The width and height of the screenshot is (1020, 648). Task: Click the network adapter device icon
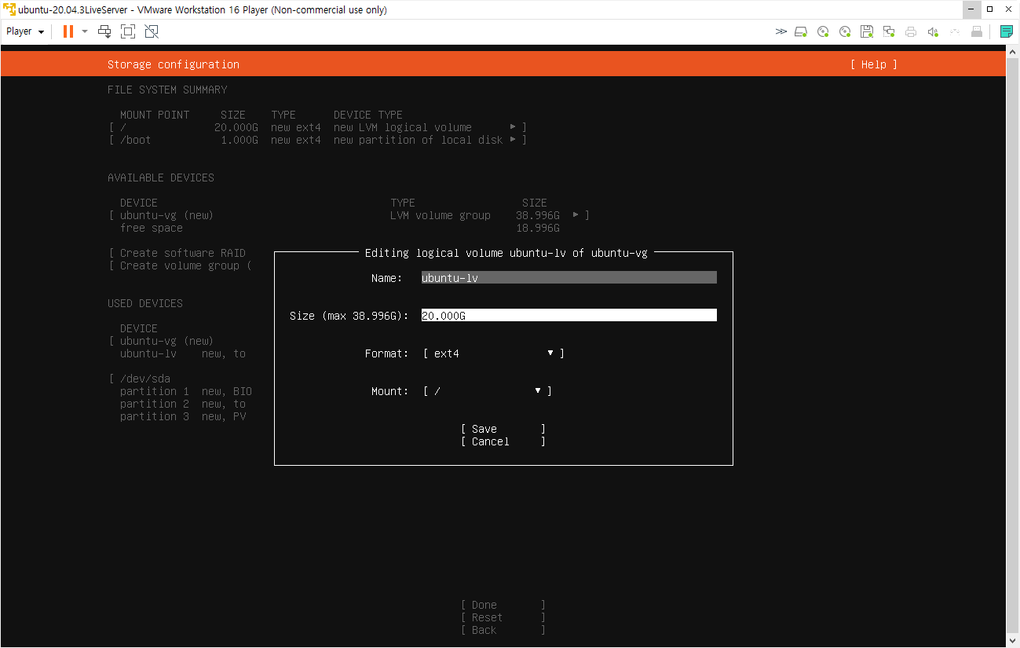coord(889,31)
